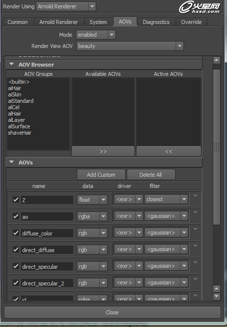The height and width of the screenshot is (327, 227).
Task: Open the driver dropdown for direct_specular
Action: point(128,266)
